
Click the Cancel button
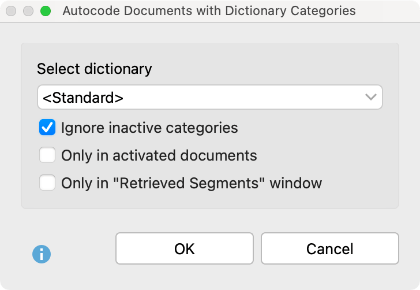coord(330,248)
